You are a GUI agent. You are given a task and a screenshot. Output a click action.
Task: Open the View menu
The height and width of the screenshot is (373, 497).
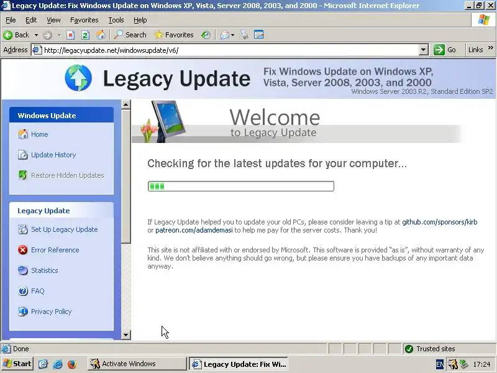(x=53, y=20)
